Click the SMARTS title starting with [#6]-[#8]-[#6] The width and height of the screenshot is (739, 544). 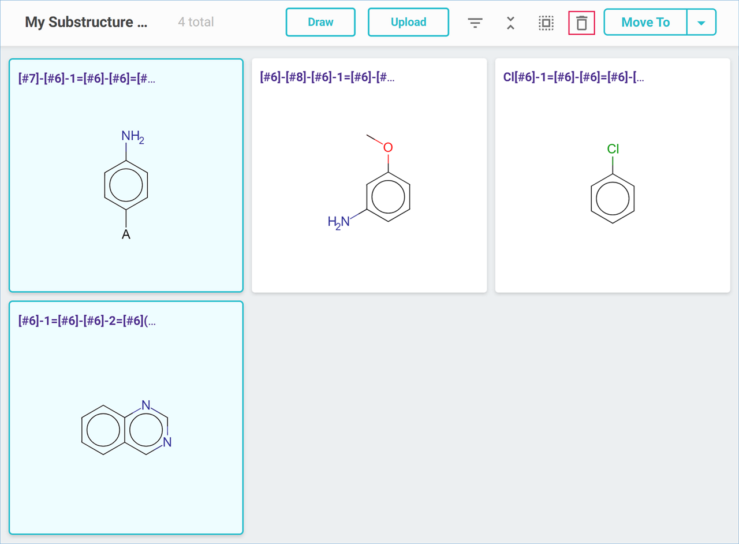click(x=327, y=77)
